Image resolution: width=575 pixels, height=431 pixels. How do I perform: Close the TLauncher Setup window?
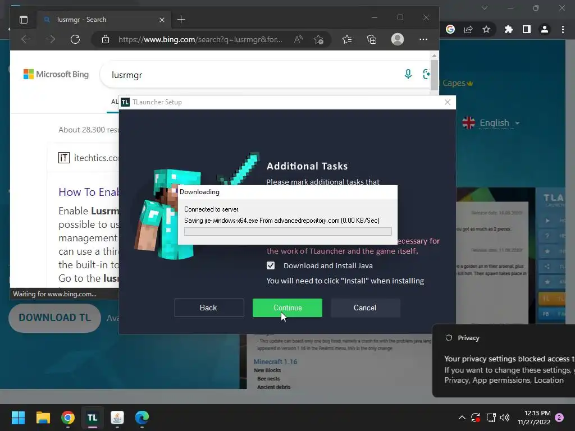[448, 102]
